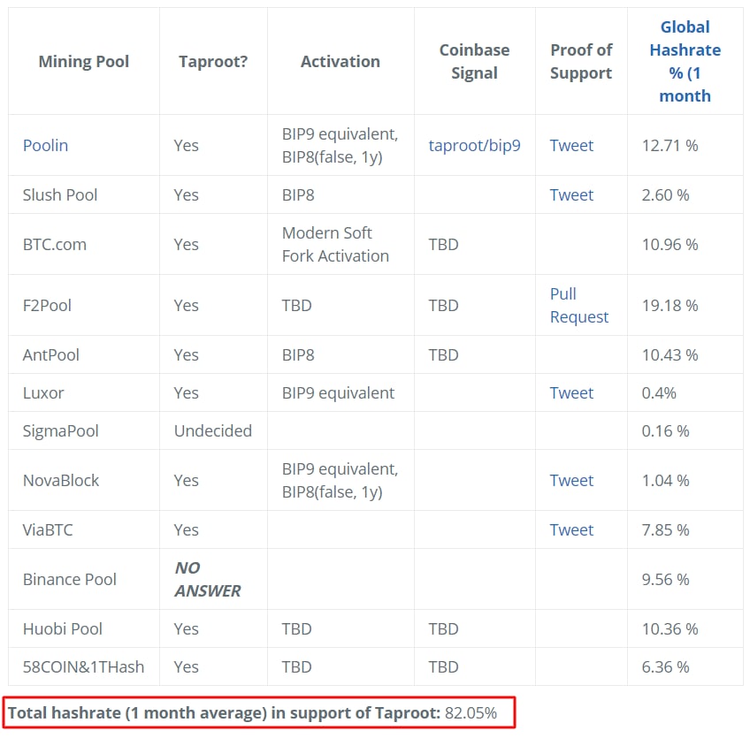This screenshot has height=738, width=750.
Task: Click the Mining Pool column header
Action: 84,61
